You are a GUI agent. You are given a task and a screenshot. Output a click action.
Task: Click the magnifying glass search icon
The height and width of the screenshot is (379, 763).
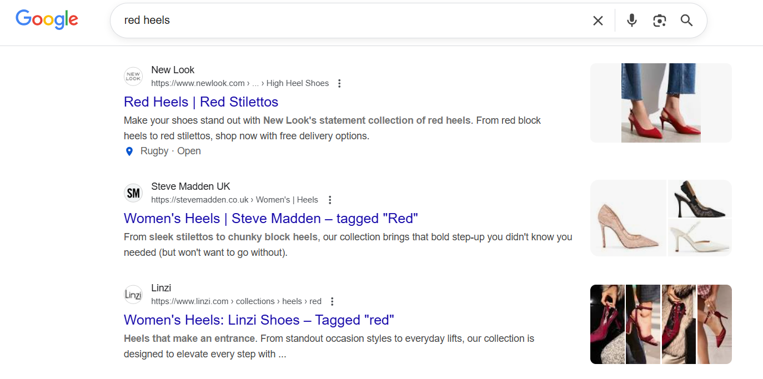pyautogui.click(x=686, y=20)
